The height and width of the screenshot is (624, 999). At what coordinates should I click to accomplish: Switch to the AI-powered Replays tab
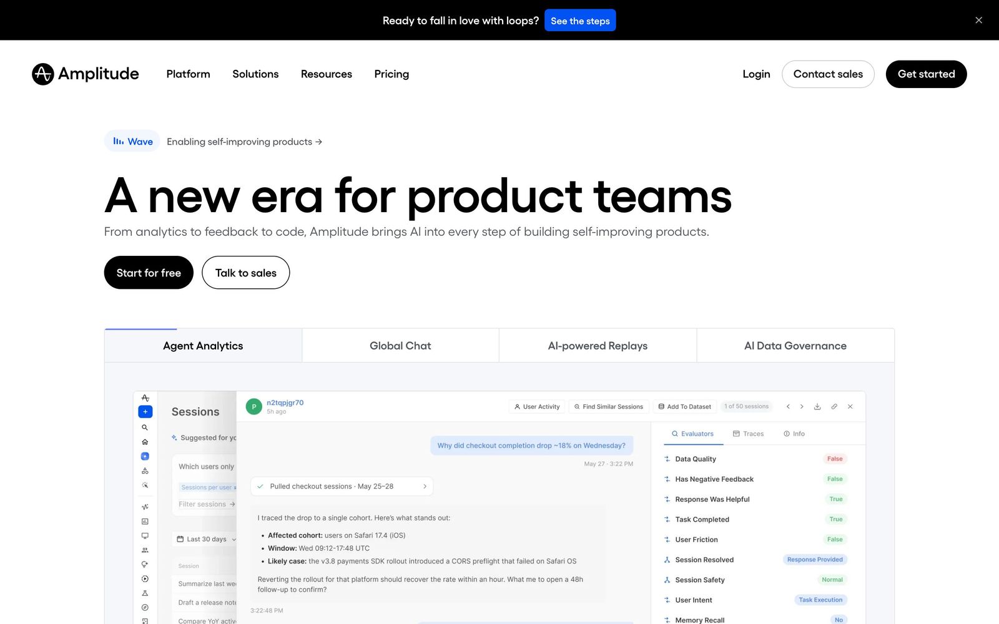598,346
